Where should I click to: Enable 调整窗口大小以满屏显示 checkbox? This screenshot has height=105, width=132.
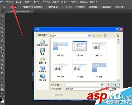click(x=21, y=7)
